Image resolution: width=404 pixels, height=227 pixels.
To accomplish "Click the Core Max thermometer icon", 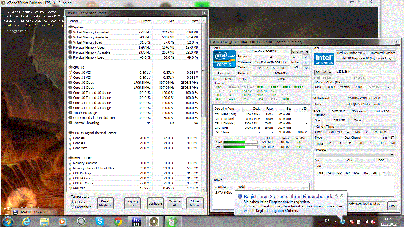I will [x=70, y=148].
